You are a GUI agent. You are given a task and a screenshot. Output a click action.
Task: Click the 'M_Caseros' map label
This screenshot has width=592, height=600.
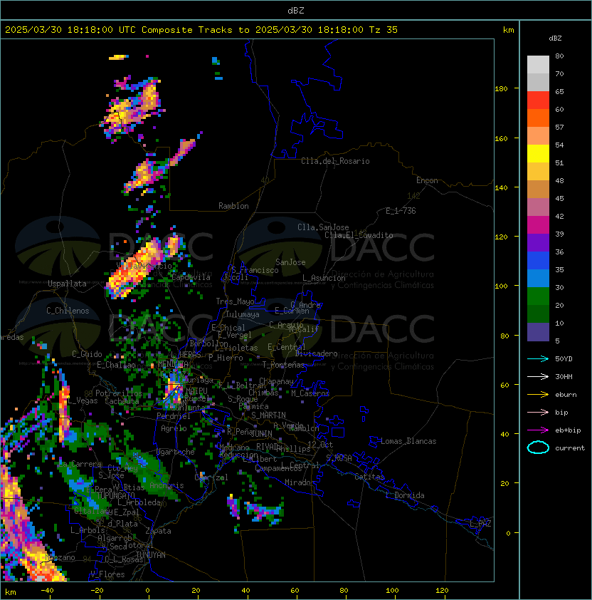pos(310,393)
